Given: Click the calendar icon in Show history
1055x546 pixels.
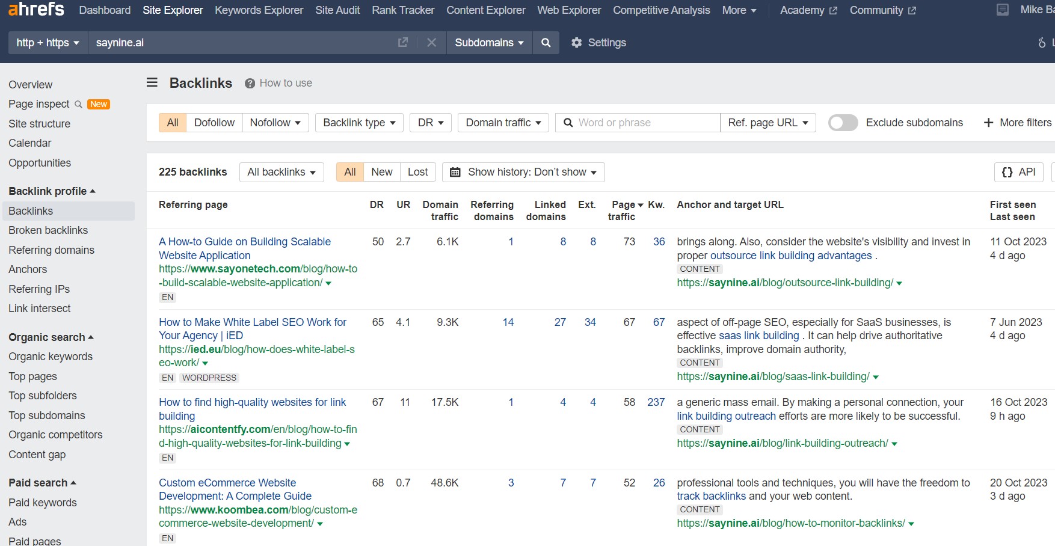Looking at the screenshot, I should click(455, 172).
